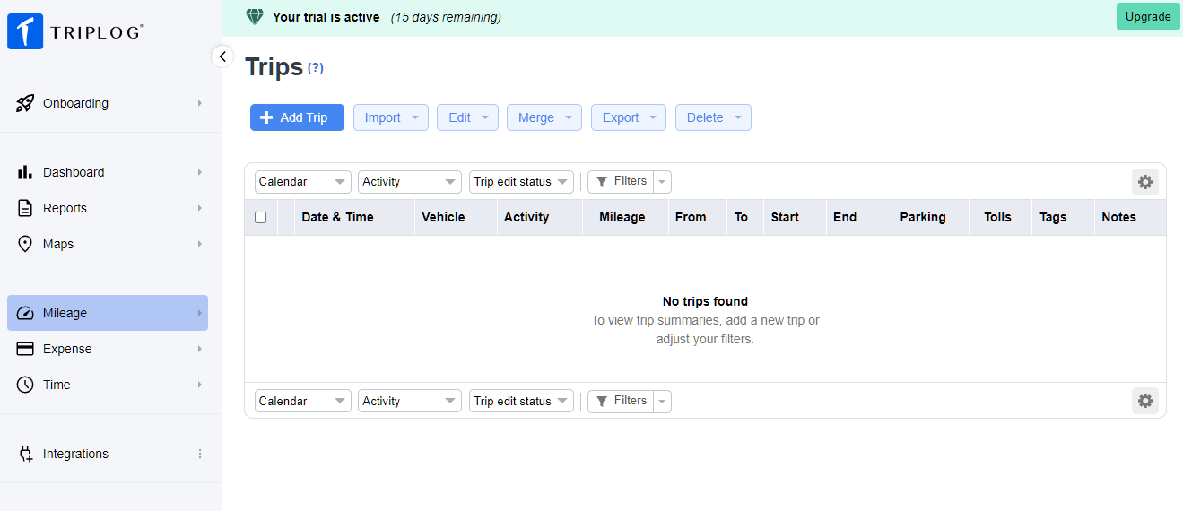Open the bottom Calendar dropdown

tap(303, 401)
